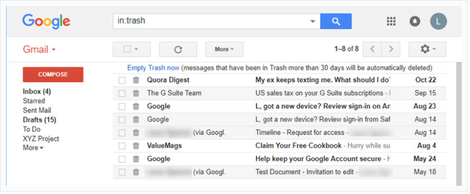Go to newer messages with previous arrow
Image resolution: width=470 pixels, height=194 pixels.
click(372, 49)
